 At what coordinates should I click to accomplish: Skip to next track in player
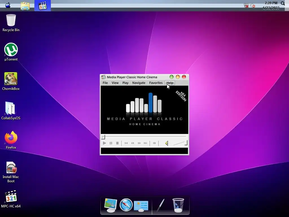point(145,143)
